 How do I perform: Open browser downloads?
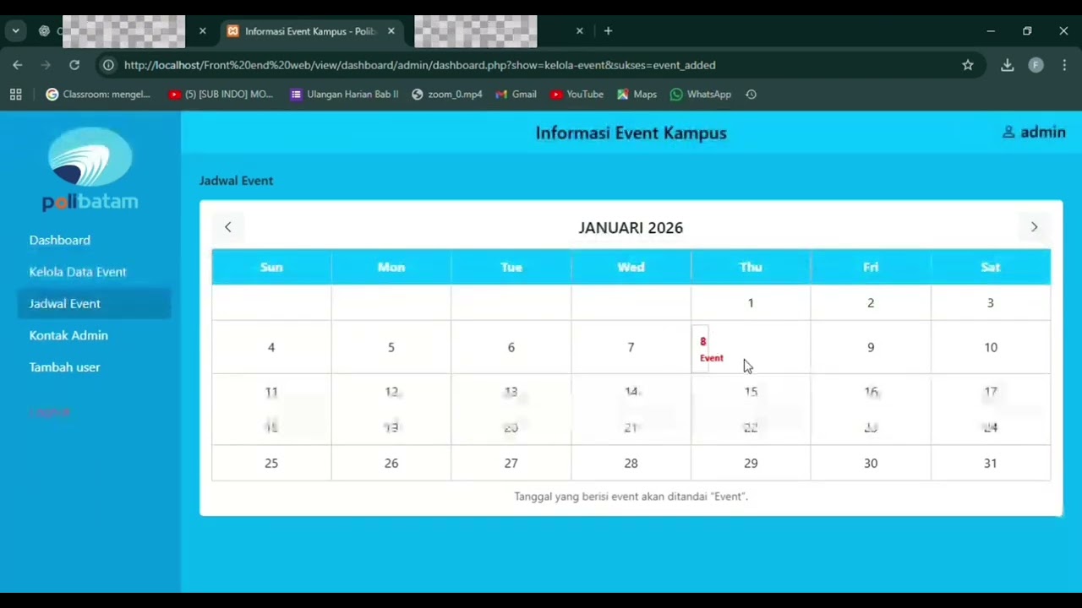pyautogui.click(x=1007, y=65)
